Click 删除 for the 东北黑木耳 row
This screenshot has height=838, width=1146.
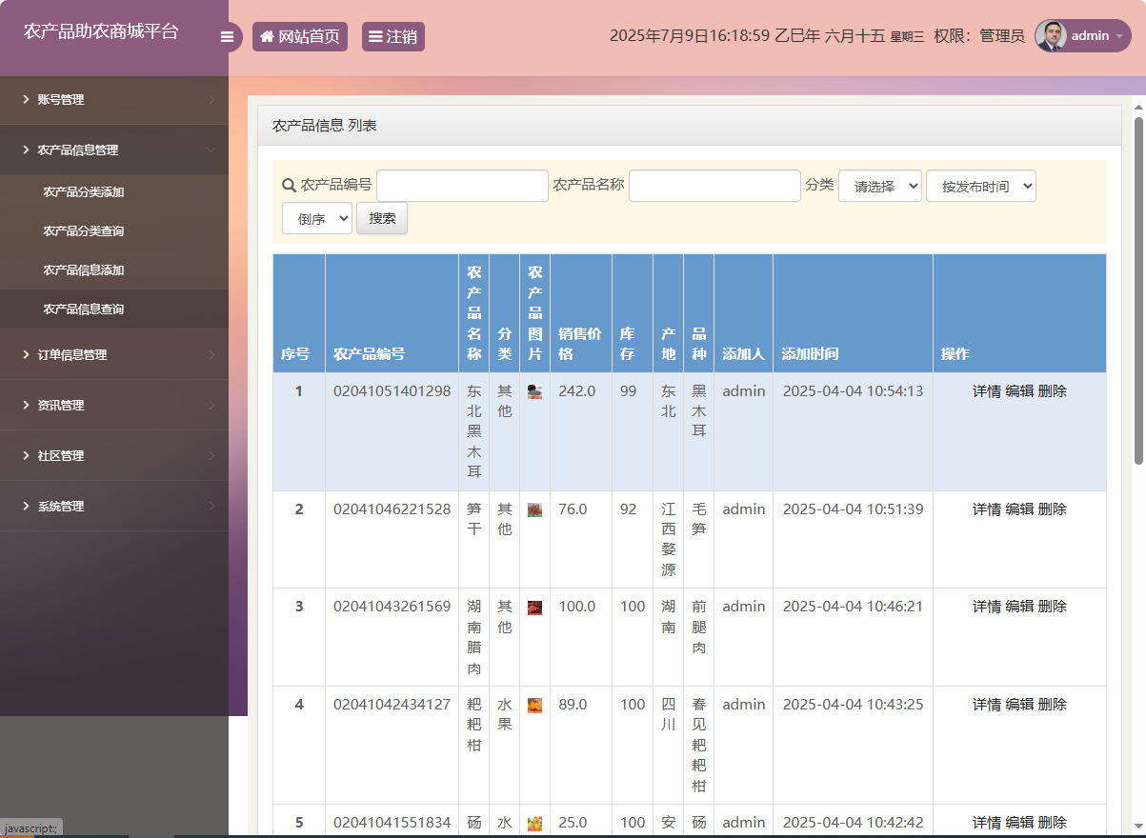(1053, 390)
